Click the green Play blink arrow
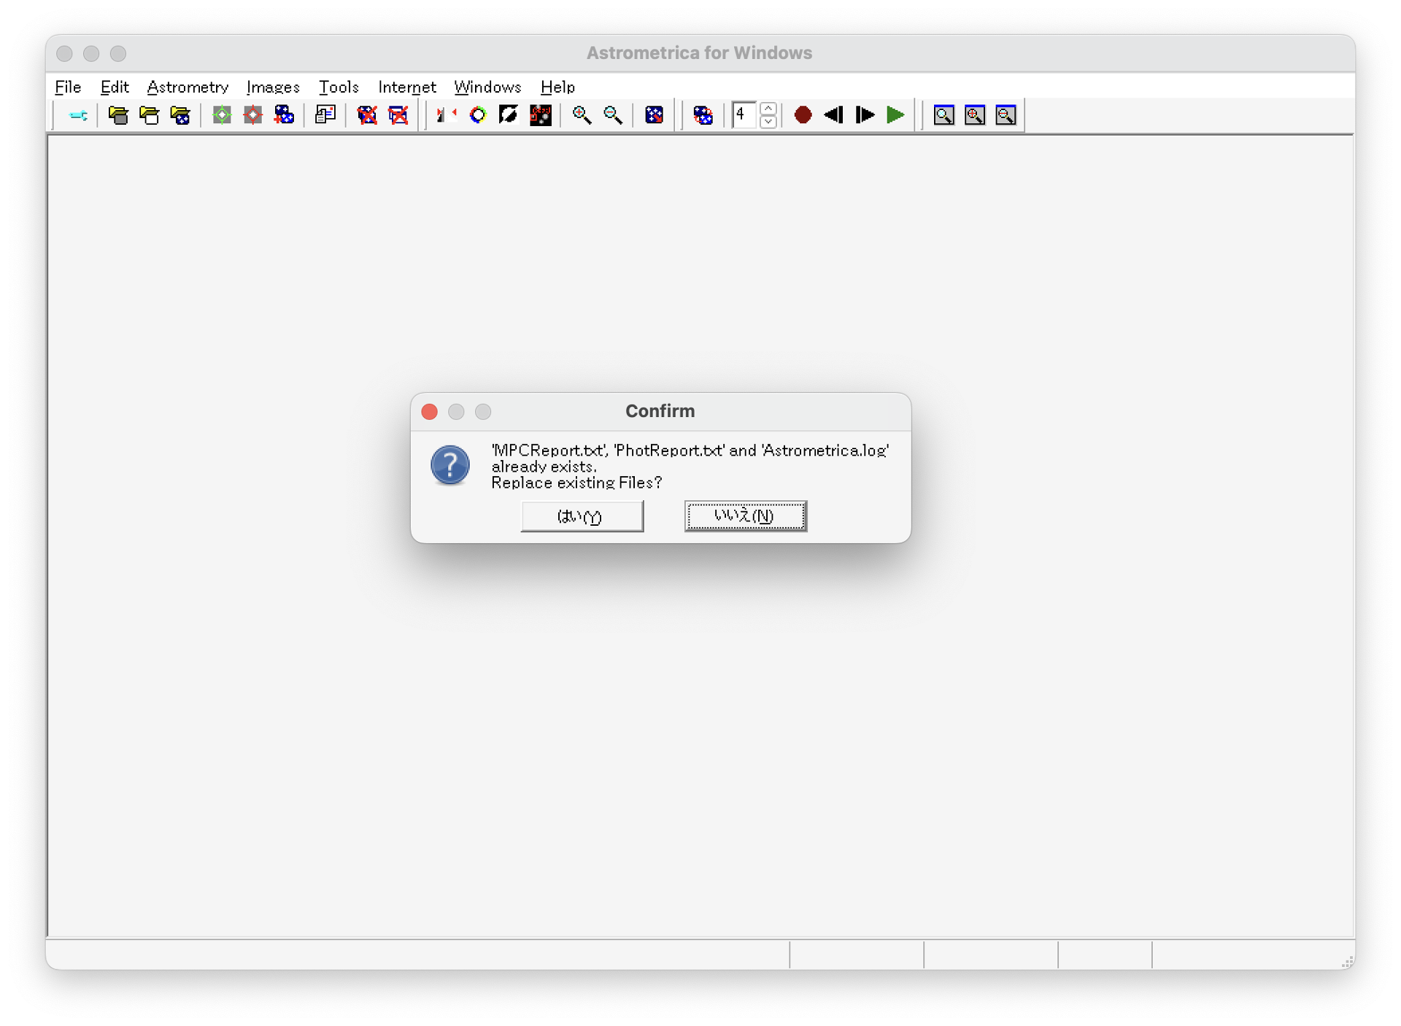This screenshot has height=1026, width=1401. pyautogui.click(x=895, y=115)
